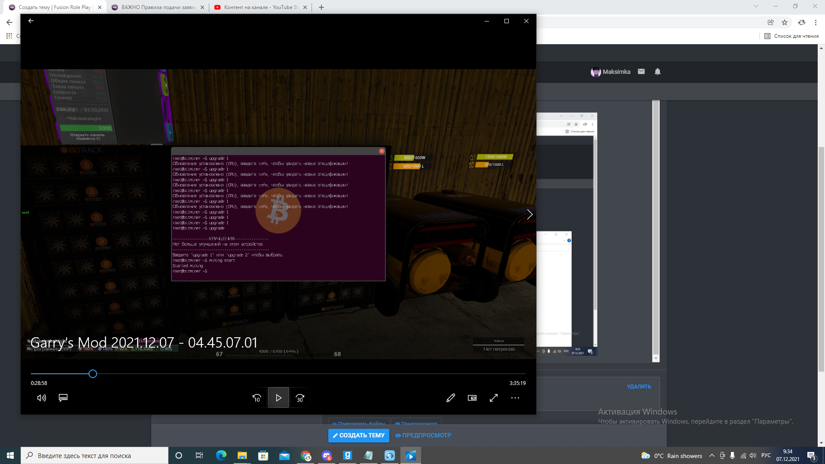Viewport: 825px width, 464px height.
Task: Open the volume control speaker icon
Action: pyautogui.click(x=41, y=398)
